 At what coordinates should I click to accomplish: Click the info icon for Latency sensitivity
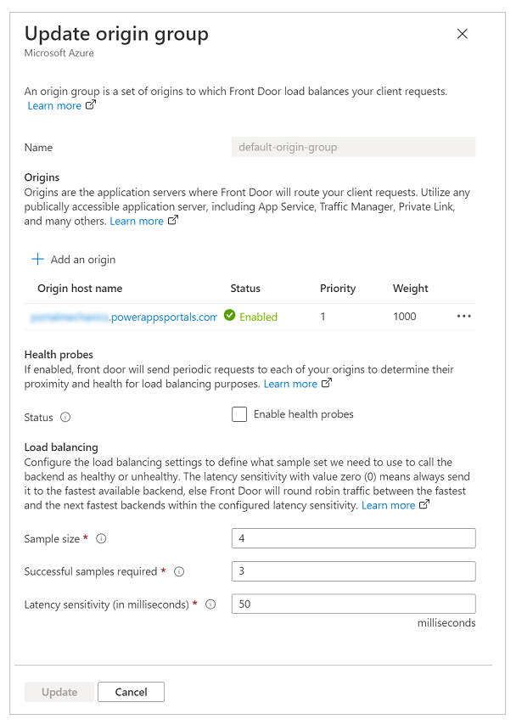210,604
